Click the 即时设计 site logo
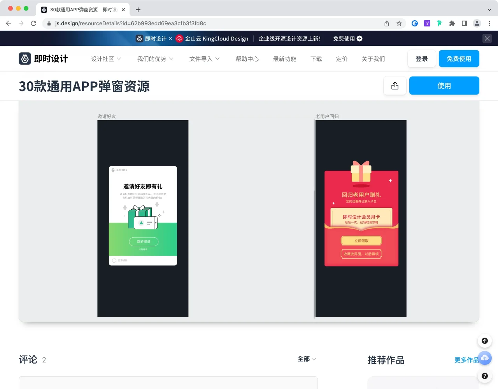498x389 pixels. pos(43,59)
